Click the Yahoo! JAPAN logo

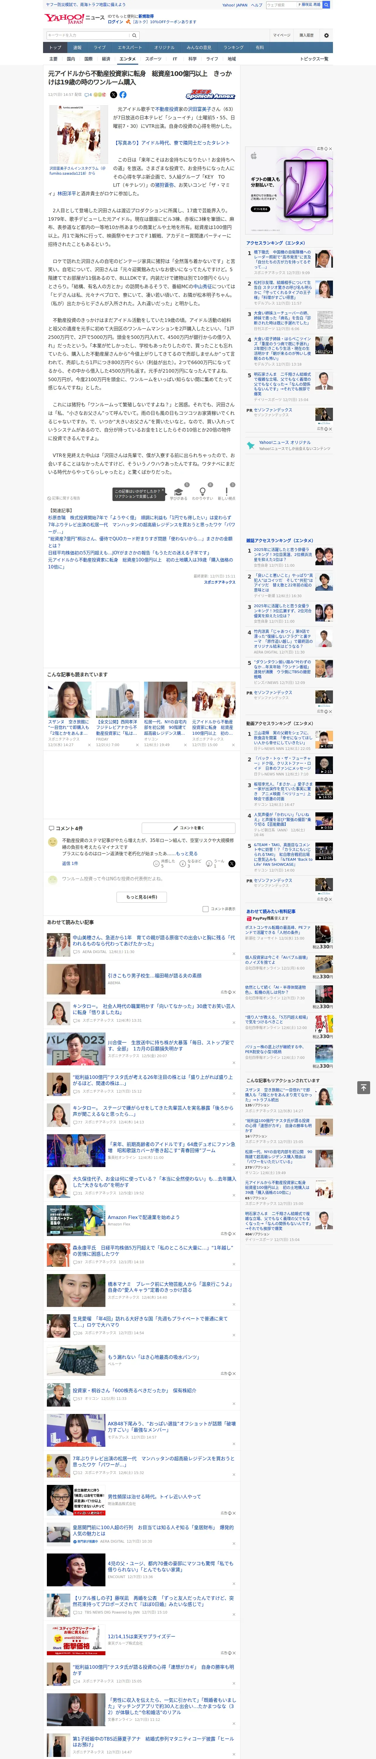click(x=64, y=18)
